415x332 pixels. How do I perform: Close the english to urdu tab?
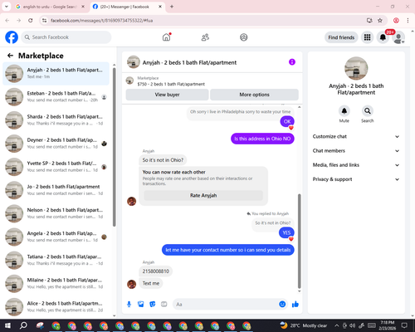[83, 7]
